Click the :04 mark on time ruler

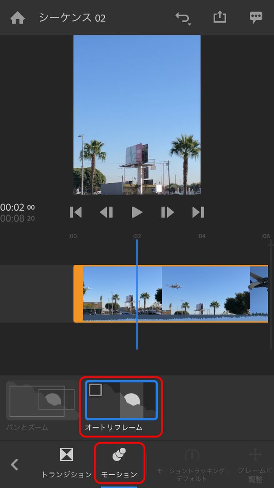pyautogui.click(x=201, y=236)
